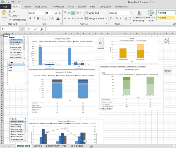Apply yellow fill color bucket
Image resolution: width=176 pixels, height=148 pixels.
coord(52,18)
